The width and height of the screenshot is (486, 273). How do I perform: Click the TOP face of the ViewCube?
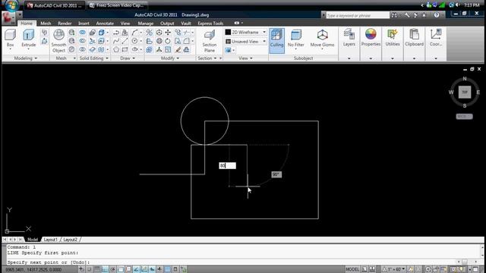[x=465, y=93]
